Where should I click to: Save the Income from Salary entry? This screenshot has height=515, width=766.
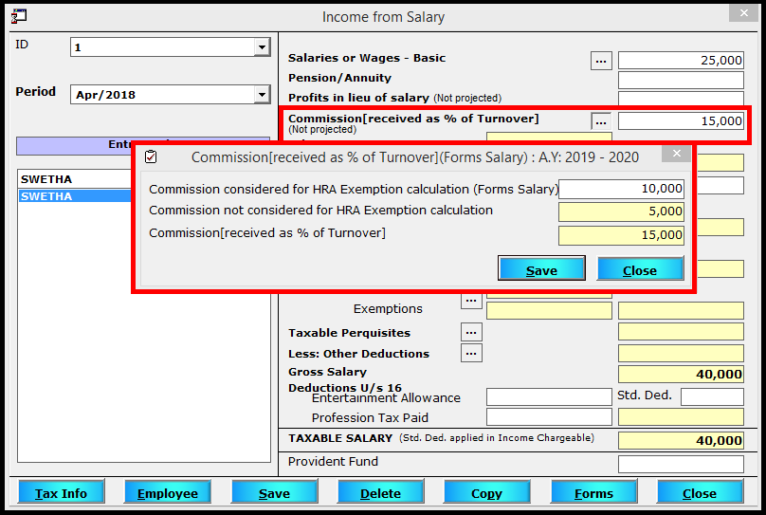pos(274,492)
